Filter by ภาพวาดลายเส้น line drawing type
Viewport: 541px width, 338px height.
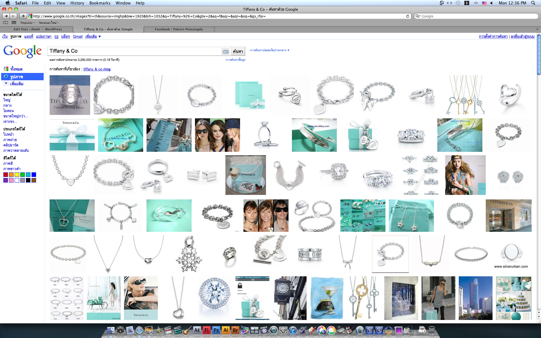coord(16,150)
